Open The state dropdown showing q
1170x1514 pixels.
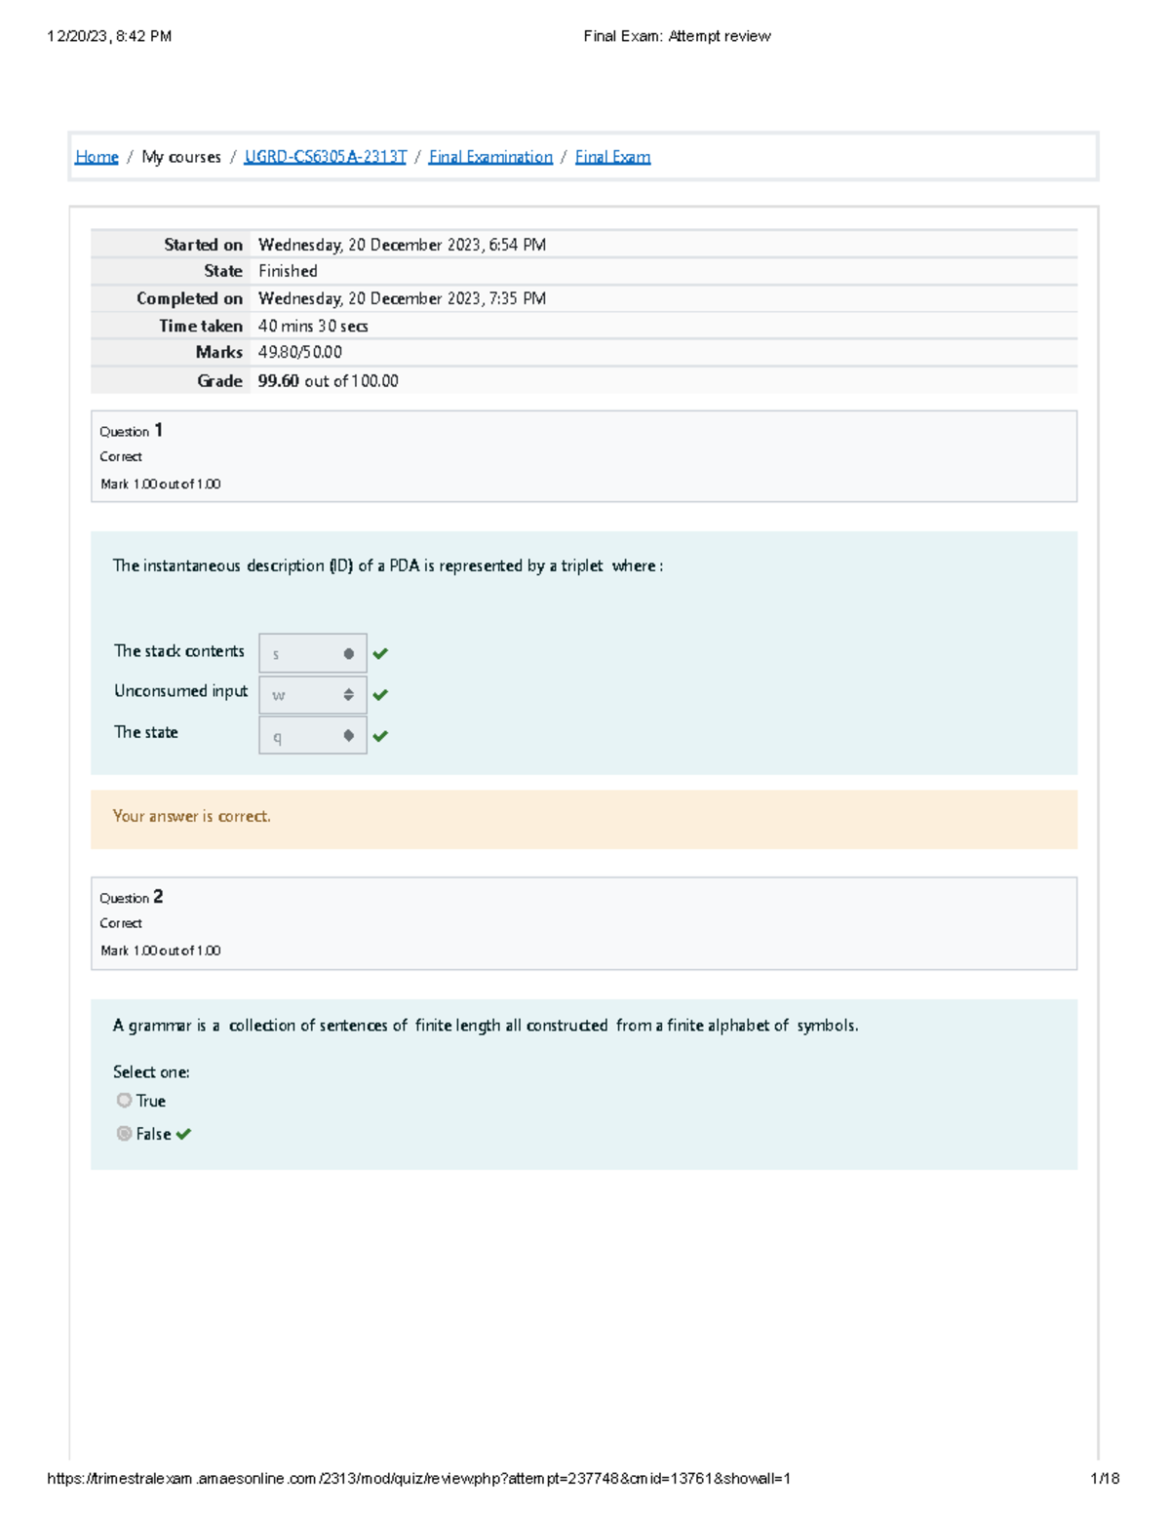[312, 736]
